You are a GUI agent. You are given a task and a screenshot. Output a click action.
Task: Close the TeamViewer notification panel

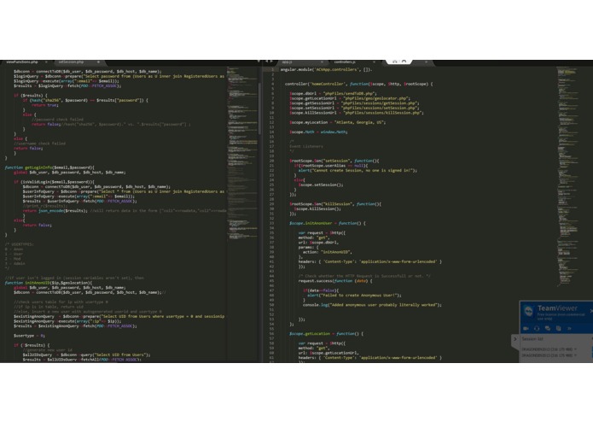coord(591,311)
